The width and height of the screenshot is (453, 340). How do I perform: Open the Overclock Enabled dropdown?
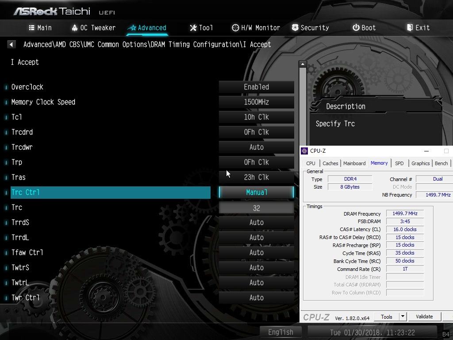coord(257,87)
